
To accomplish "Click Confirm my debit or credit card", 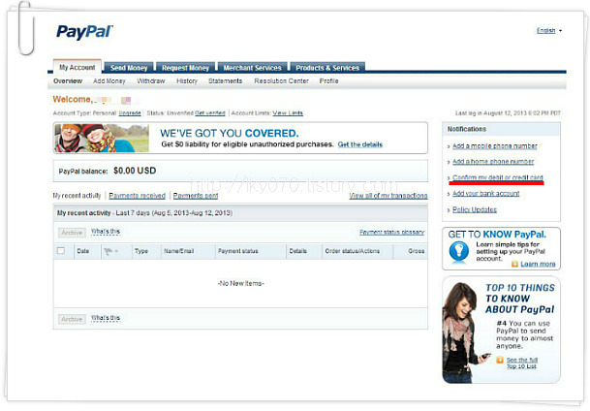I will coord(498,177).
